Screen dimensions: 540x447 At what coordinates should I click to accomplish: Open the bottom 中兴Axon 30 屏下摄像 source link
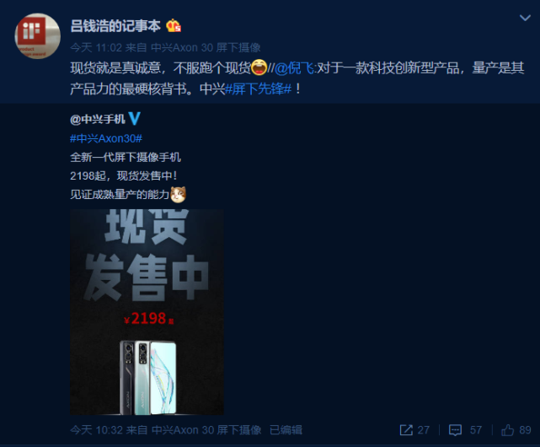pos(206,430)
